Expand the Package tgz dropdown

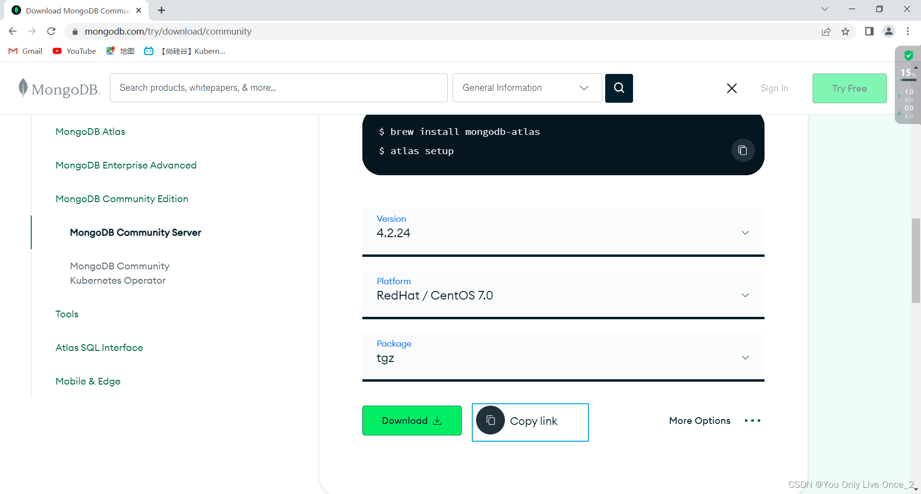click(563, 357)
